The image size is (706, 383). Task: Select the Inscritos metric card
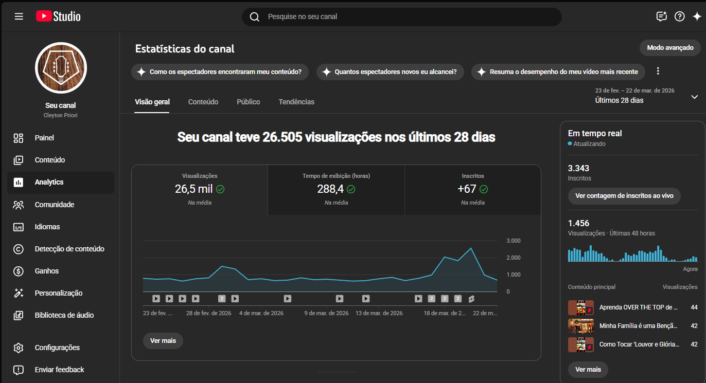tap(472, 189)
